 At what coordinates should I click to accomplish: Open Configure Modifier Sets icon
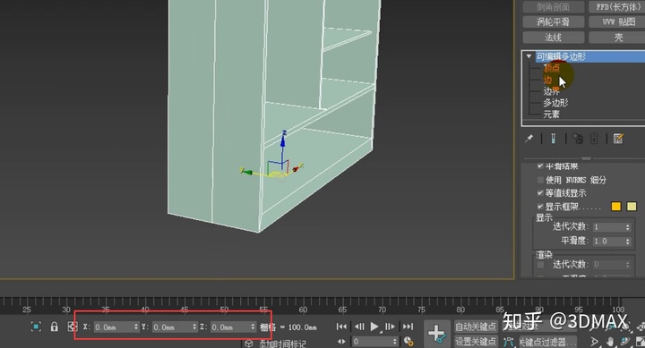pos(618,139)
